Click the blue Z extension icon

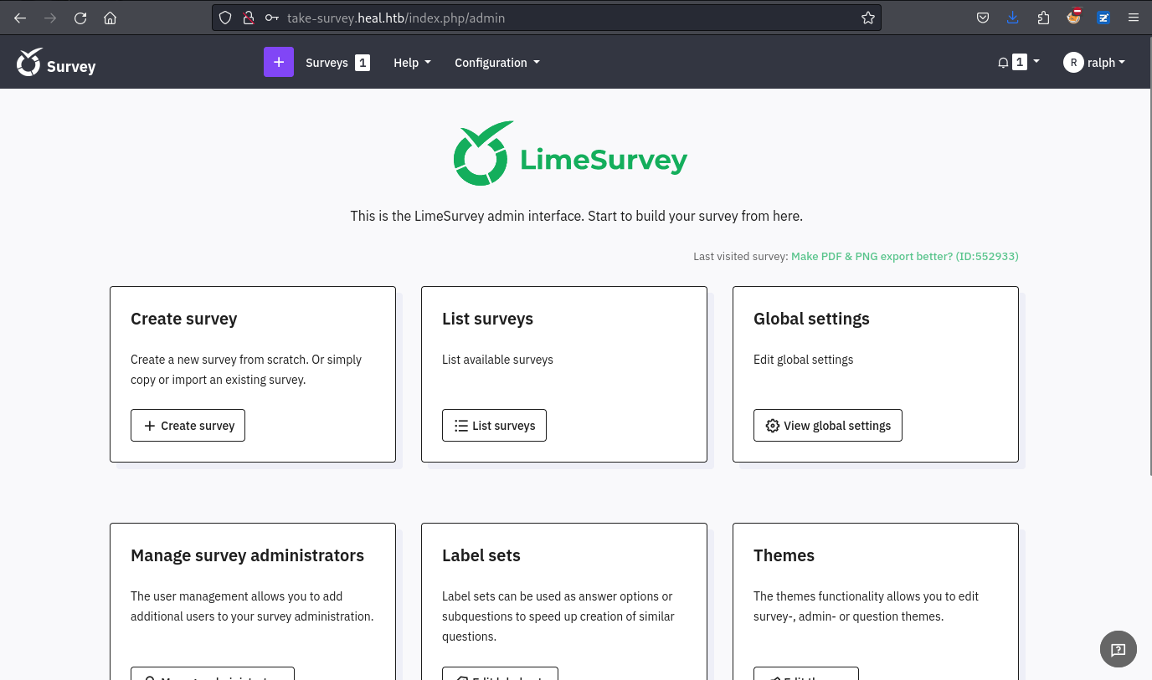[x=1103, y=18]
